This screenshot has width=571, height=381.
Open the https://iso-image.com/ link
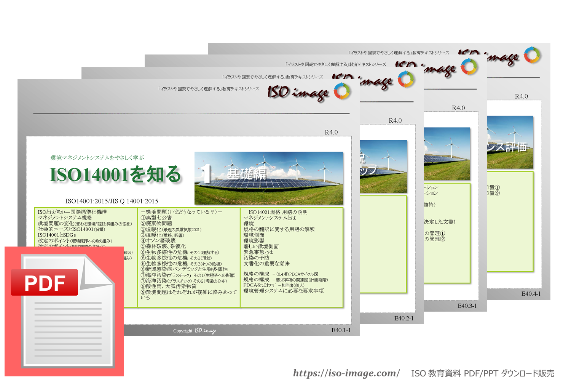(x=346, y=373)
